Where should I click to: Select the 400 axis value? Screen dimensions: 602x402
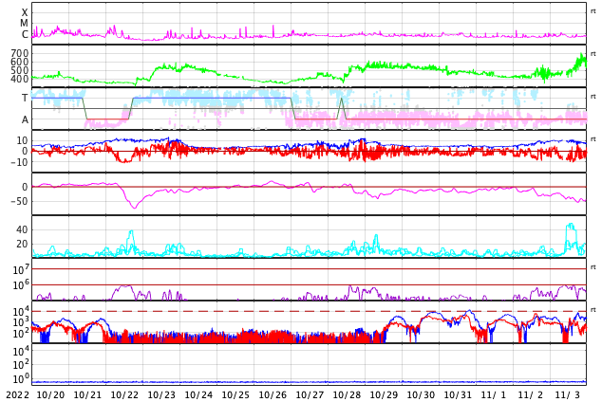[x=20, y=79]
